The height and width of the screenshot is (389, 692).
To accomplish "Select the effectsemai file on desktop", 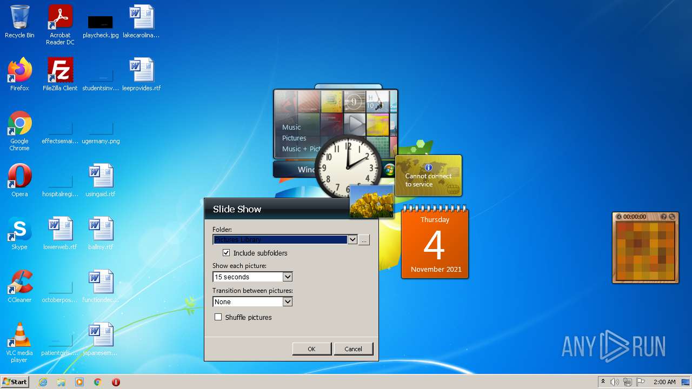I will tap(60, 133).
